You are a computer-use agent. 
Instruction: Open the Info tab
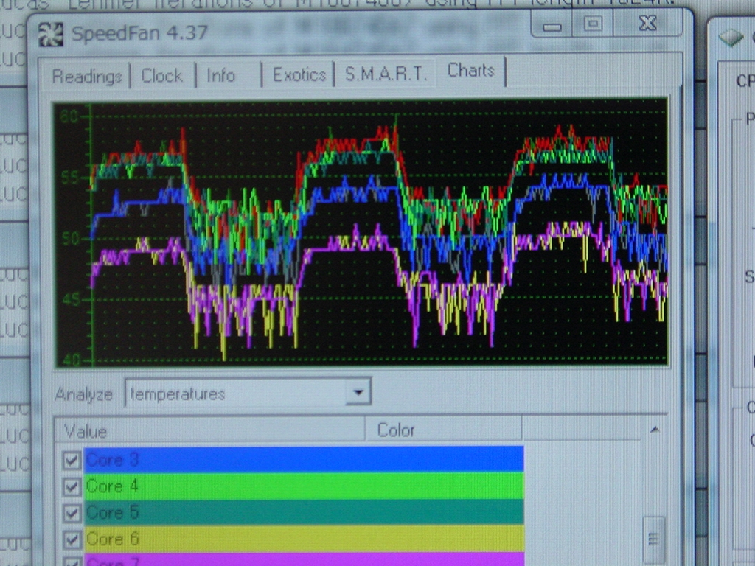[220, 76]
